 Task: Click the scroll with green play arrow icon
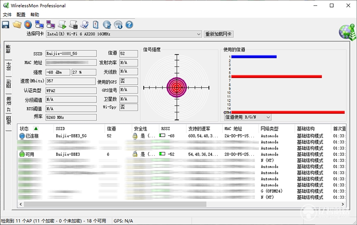[x=62, y=25]
